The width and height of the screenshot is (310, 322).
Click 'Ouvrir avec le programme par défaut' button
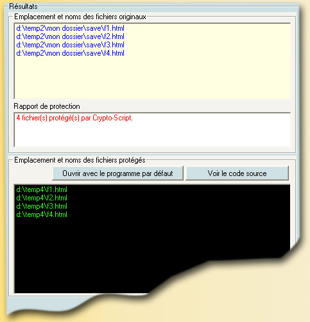(117, 173)
